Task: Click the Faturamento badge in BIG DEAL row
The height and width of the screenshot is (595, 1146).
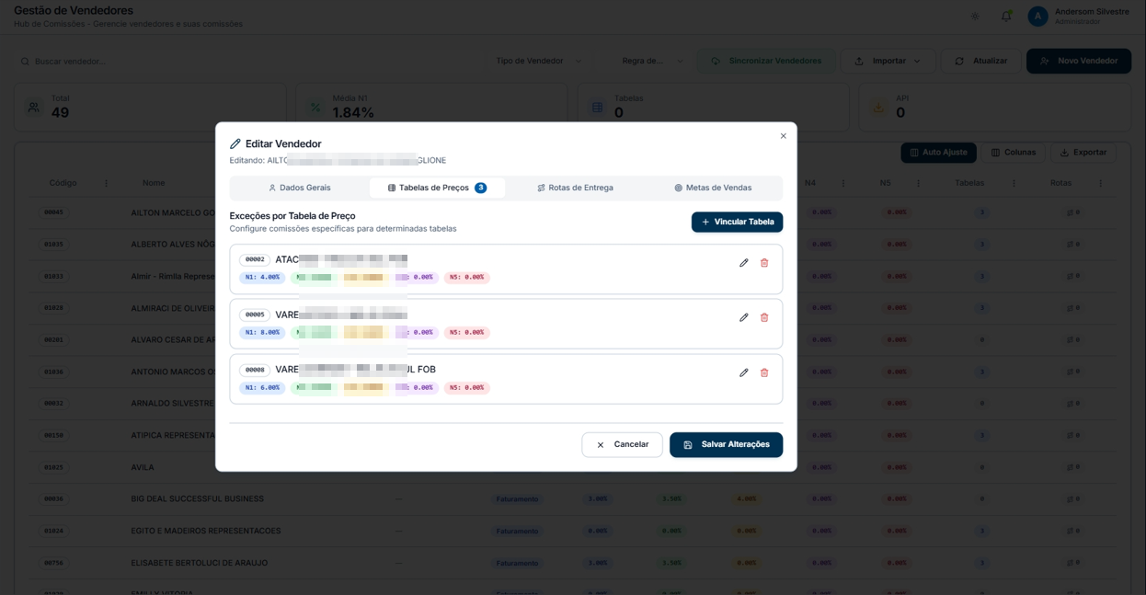Action: (x=517, y=499)
